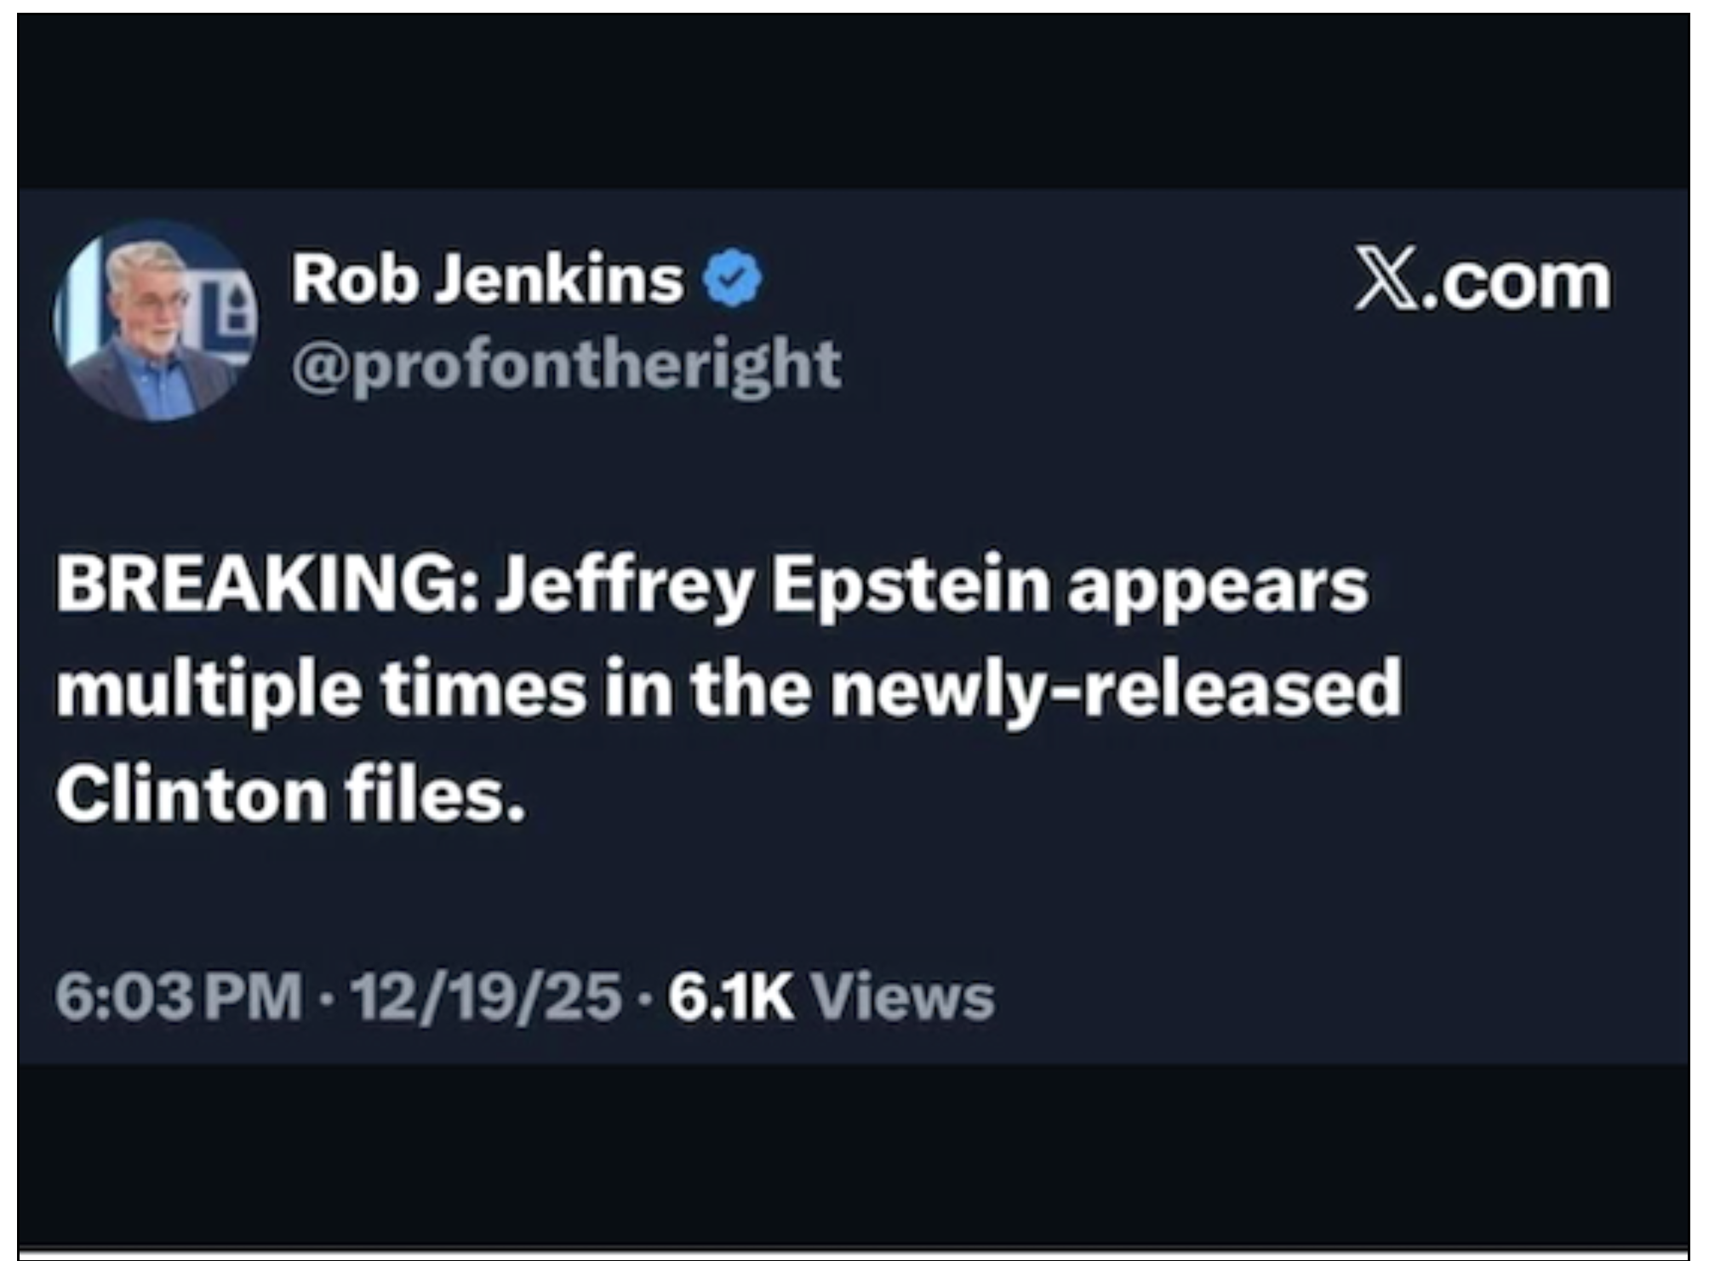Screen dimensions: 1709x1261
Task: Click the phrase "multiple times" in the post
Action: [x=322, y=688]
